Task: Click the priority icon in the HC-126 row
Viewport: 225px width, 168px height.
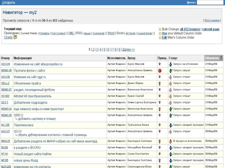Action: 159,125
